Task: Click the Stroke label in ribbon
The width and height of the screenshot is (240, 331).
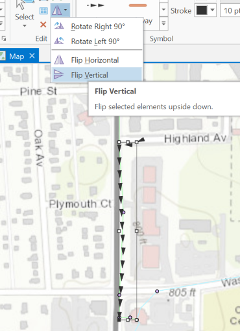Action: 181,10
